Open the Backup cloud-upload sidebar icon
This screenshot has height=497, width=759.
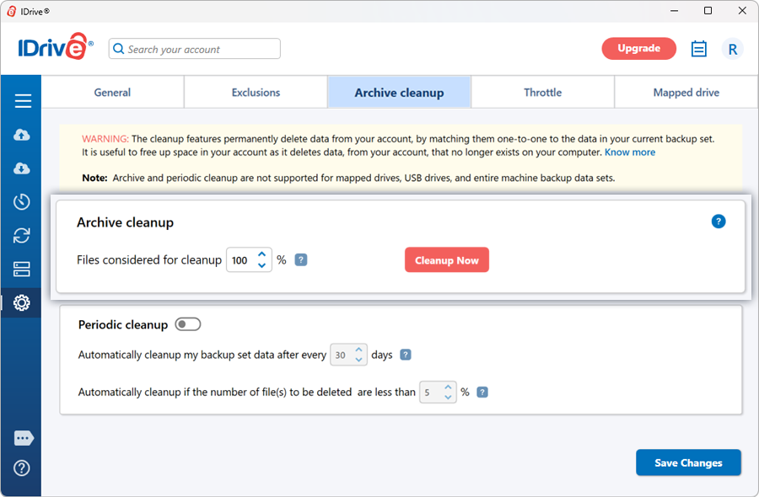pos(21,135)
